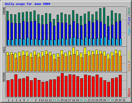The width and height of the screenshot is (132, 103).
Task: Click weekend day 20 label
Action: click(x=81, y=100)
